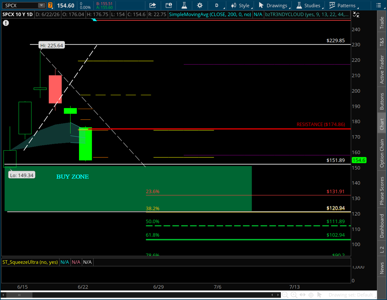387x300 pixels.
Task: Click the 61.8% Fibonacci level label
Action: [153, 235]
